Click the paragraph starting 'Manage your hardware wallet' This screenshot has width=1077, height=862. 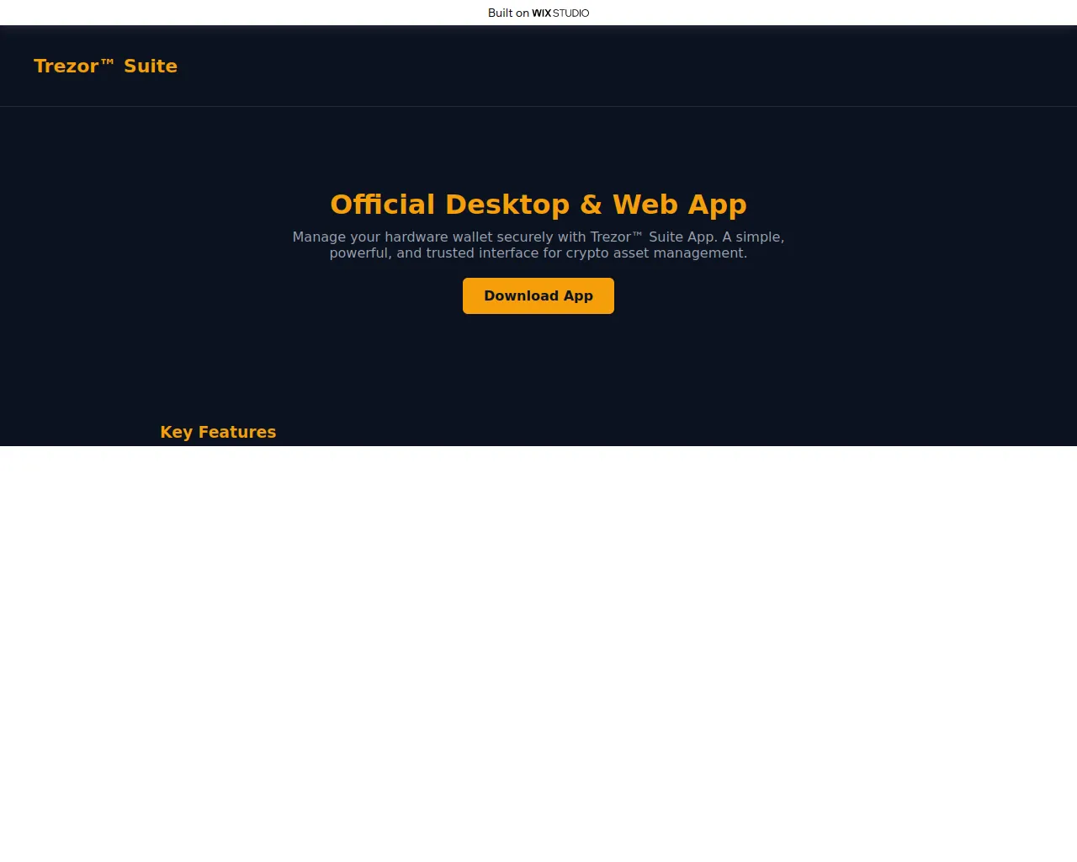pos(538,245)
